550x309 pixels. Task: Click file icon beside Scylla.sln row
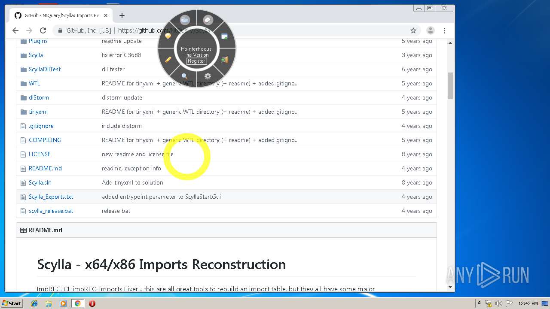tap(24, 182)
